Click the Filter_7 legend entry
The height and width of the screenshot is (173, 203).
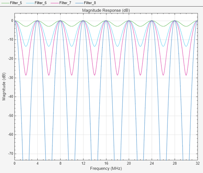click(61, 3)
